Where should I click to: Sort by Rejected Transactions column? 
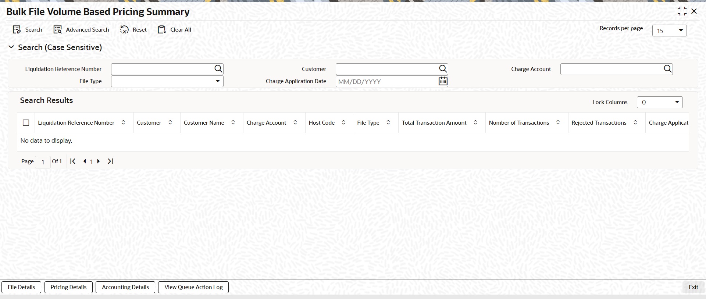click(635, 122)
